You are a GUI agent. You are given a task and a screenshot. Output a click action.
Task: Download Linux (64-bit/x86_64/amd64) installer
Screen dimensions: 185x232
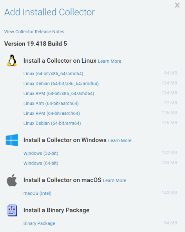tap(53, 74)
